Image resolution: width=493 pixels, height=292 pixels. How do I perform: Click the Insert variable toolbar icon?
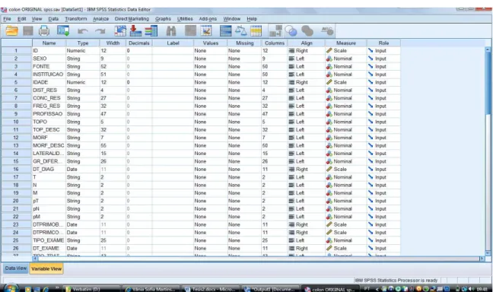(x=206, y=31)
